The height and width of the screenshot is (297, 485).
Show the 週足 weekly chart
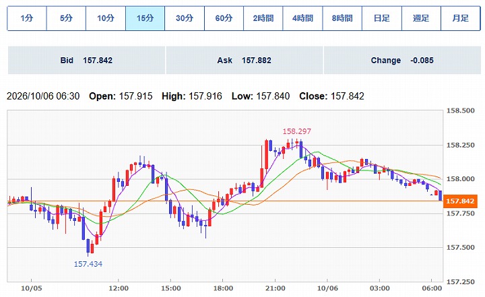(421, 18)
